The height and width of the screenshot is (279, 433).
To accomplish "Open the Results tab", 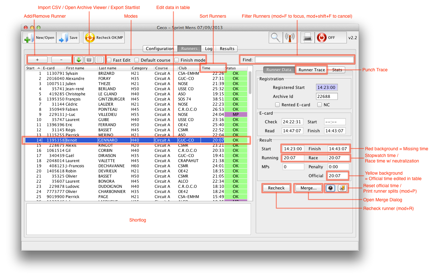I will (227, 49).
